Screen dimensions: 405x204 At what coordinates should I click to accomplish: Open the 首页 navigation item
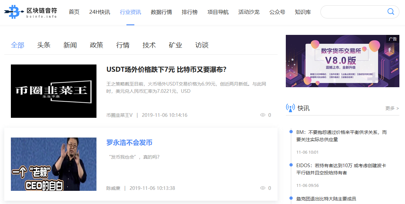click(x=74, y=12)
